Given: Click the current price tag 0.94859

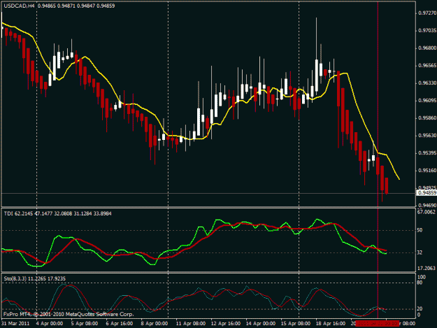Looking at the screenshot, I should 427,193.
